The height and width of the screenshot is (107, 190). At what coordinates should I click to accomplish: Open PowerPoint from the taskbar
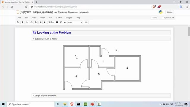point(92,104)
